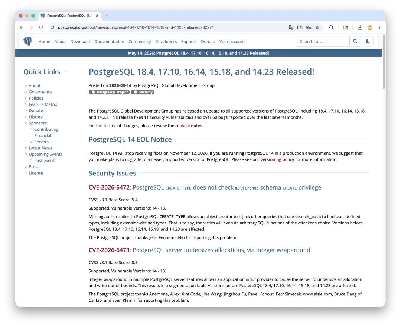Toggle dark mode with moon icon
This screenshot has width=401, height=327.
[x=368, y=41]
